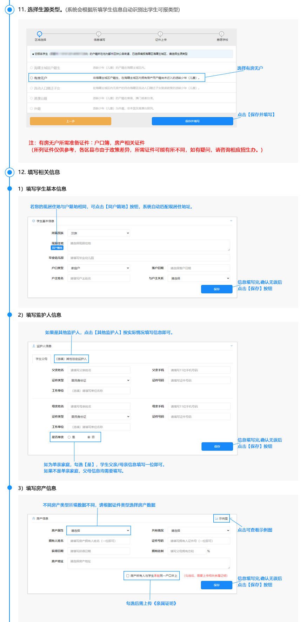Click the 房产地址 text area

(149, 563)
